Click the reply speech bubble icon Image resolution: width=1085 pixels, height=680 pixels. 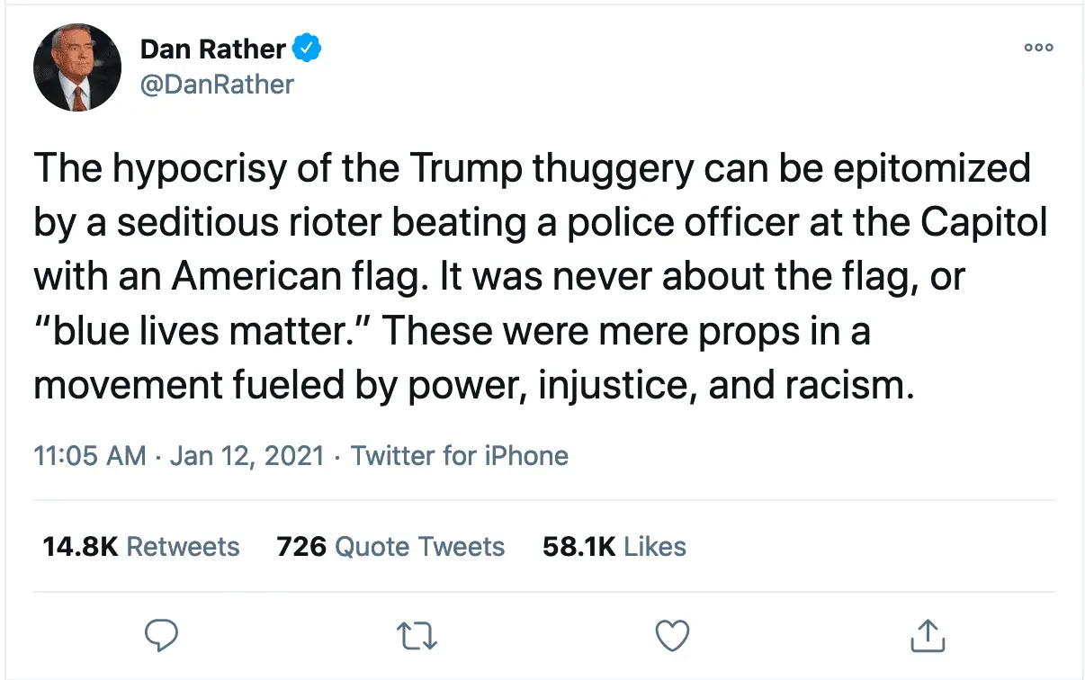[162, 635]
